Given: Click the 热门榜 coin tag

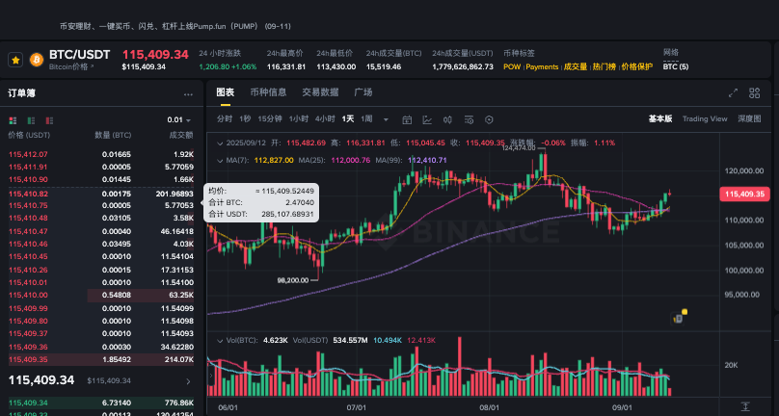Looking at the screenshot, I should (604, 66).
